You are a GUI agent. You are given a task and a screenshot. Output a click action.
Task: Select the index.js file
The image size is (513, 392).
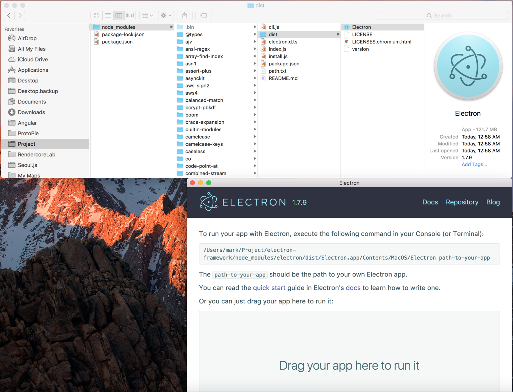tap(299, 49)
